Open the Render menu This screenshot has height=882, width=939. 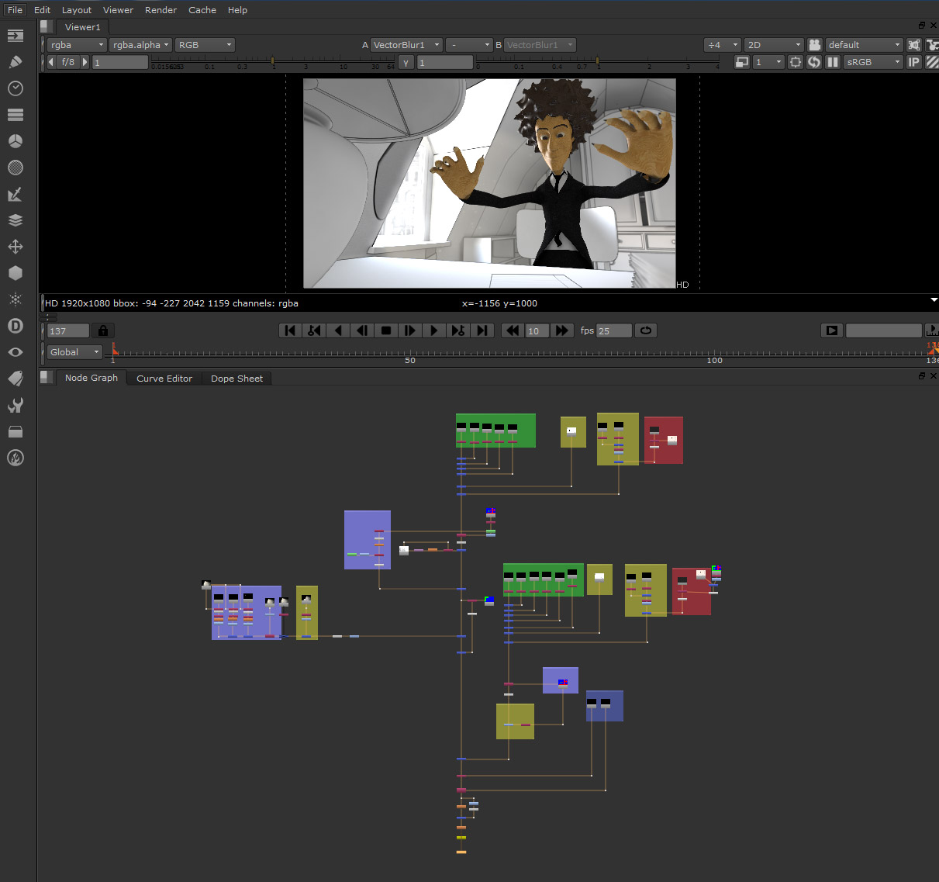click(161, 9)
